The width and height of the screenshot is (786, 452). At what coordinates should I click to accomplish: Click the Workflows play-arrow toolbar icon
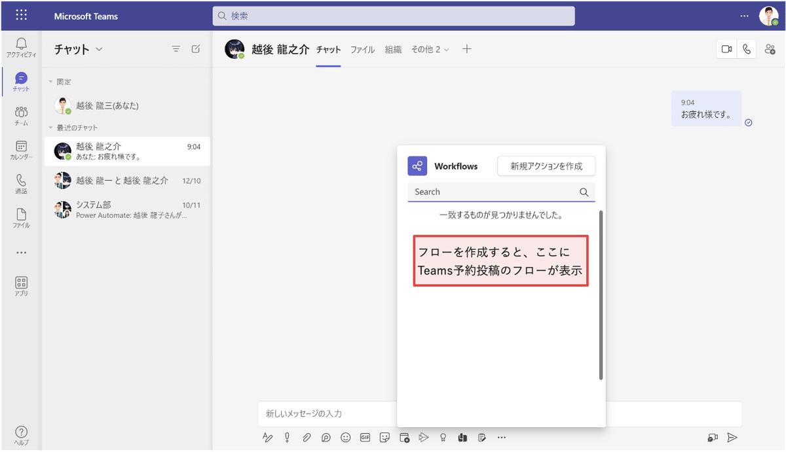point(424,438)
